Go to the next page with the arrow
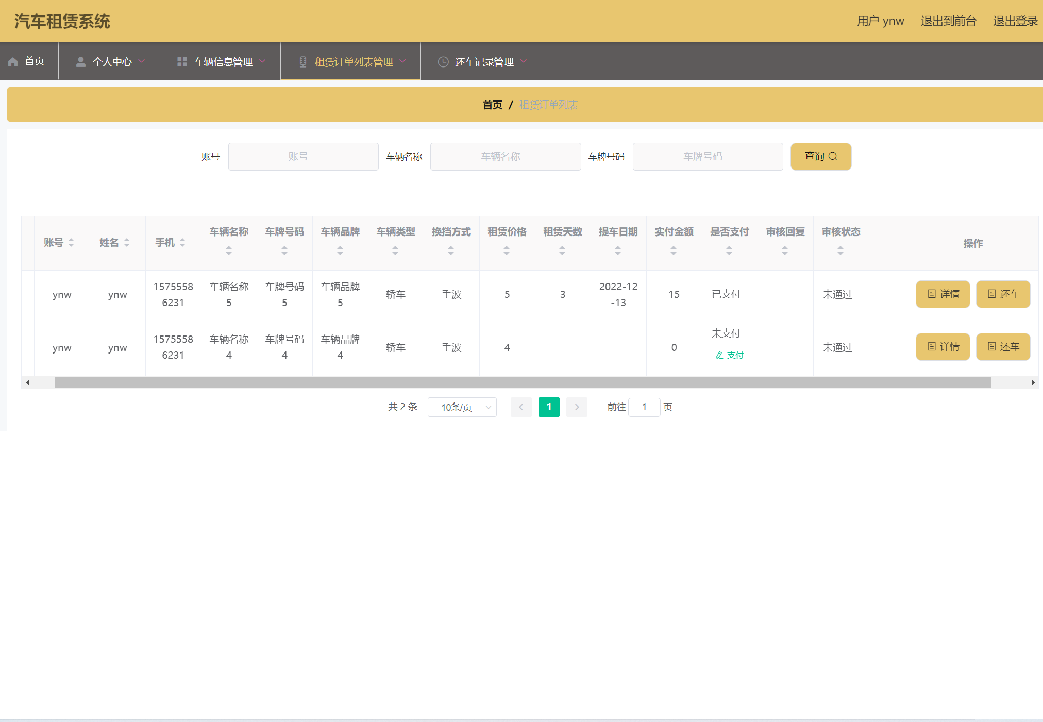 pos(577,407)
